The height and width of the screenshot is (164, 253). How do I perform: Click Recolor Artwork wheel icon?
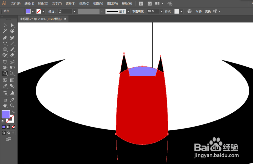189,11
